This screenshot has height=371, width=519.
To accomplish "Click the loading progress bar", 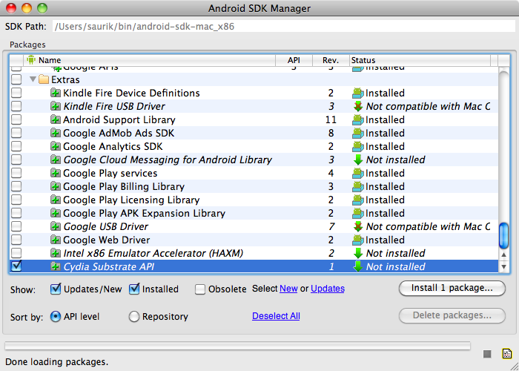I will click(x=237, y=346).
